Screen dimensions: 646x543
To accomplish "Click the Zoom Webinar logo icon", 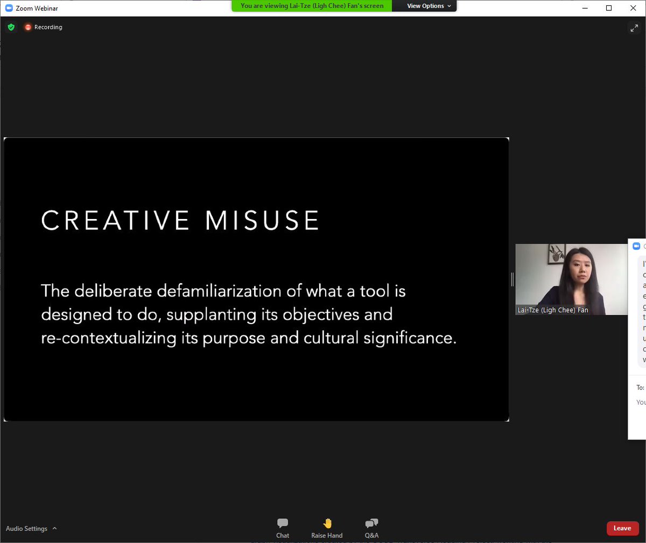I will (x=9, y=8).
